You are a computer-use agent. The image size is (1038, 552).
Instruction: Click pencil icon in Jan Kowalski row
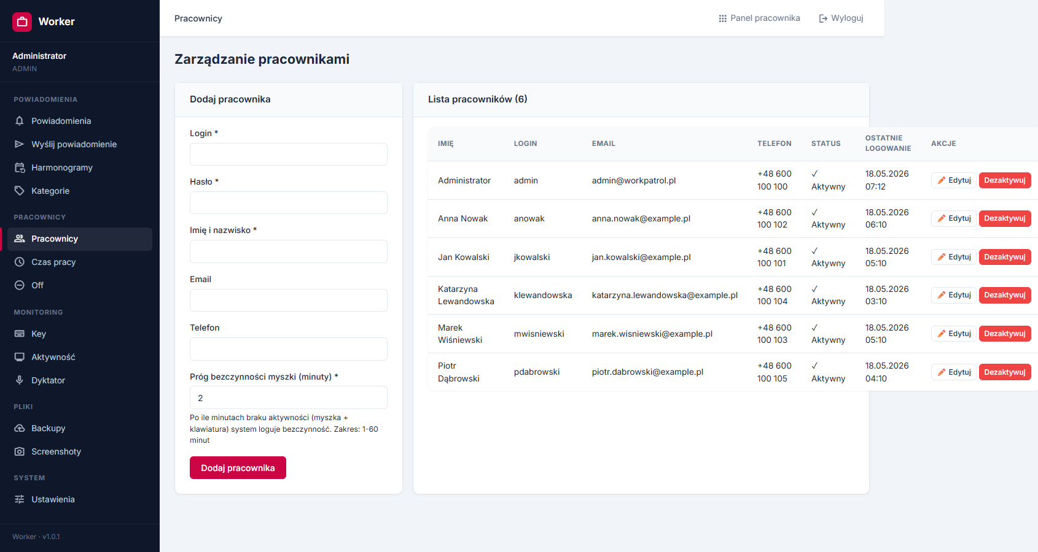(942, 257)
